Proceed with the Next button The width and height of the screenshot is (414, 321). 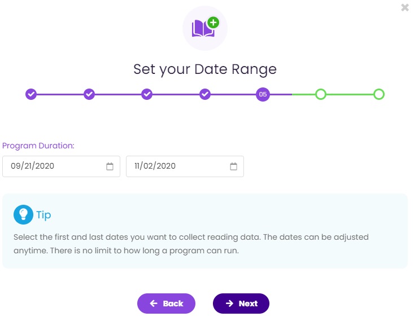click(241, 304)
